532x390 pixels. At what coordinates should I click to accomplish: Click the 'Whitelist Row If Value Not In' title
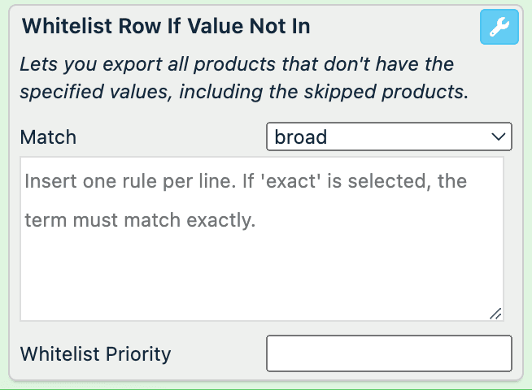(x=166, y=26)
